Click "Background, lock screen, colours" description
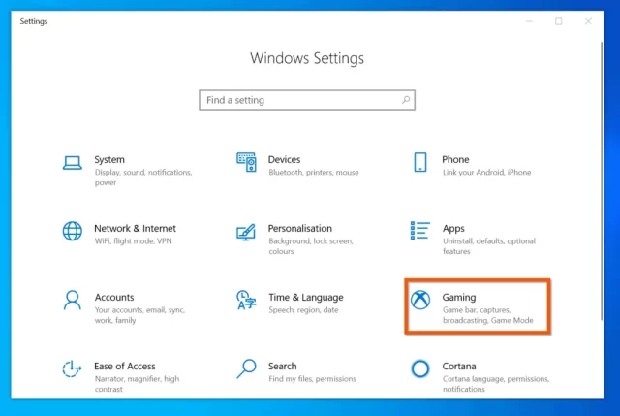The height and width of the screenshot is (416, 620). 311,246
